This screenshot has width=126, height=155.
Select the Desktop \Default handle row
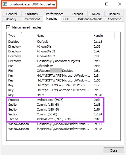pos(63,42)
